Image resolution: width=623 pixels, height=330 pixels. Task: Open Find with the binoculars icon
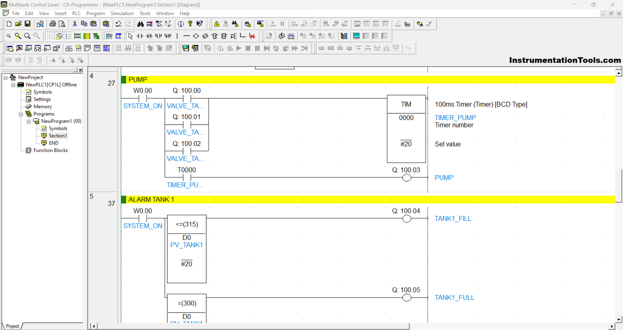point(140,24)
